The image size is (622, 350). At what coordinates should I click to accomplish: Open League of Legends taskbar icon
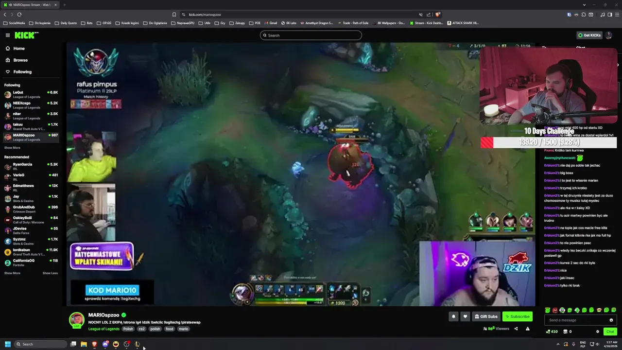coord(137,344)
